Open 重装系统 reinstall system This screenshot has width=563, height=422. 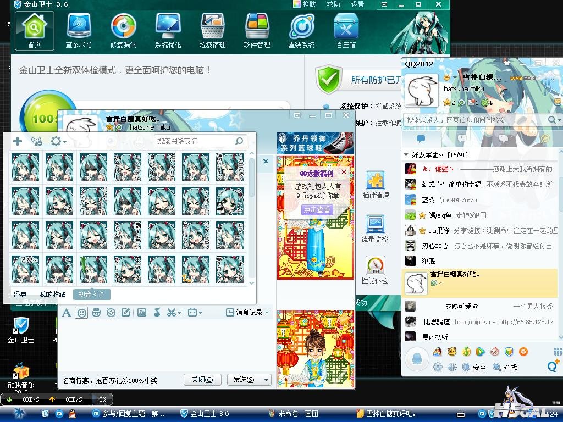tap(301, 31)
